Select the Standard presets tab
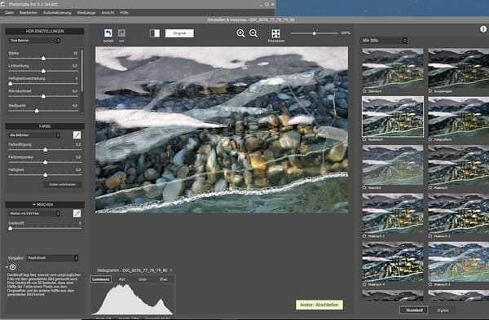Viewport: 489px width, 320px height. (414, 310)
